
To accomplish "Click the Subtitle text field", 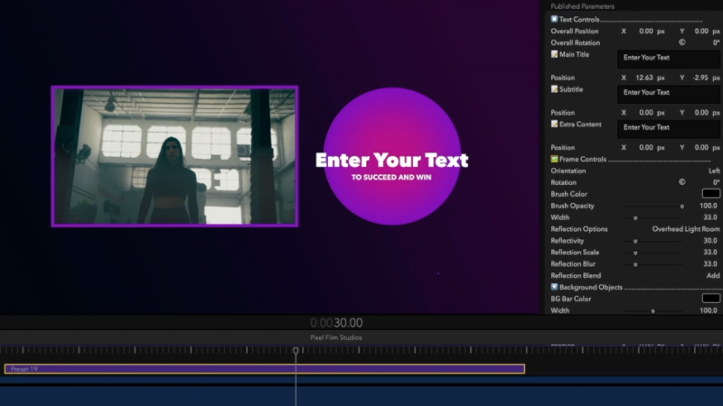I will 669,95.
